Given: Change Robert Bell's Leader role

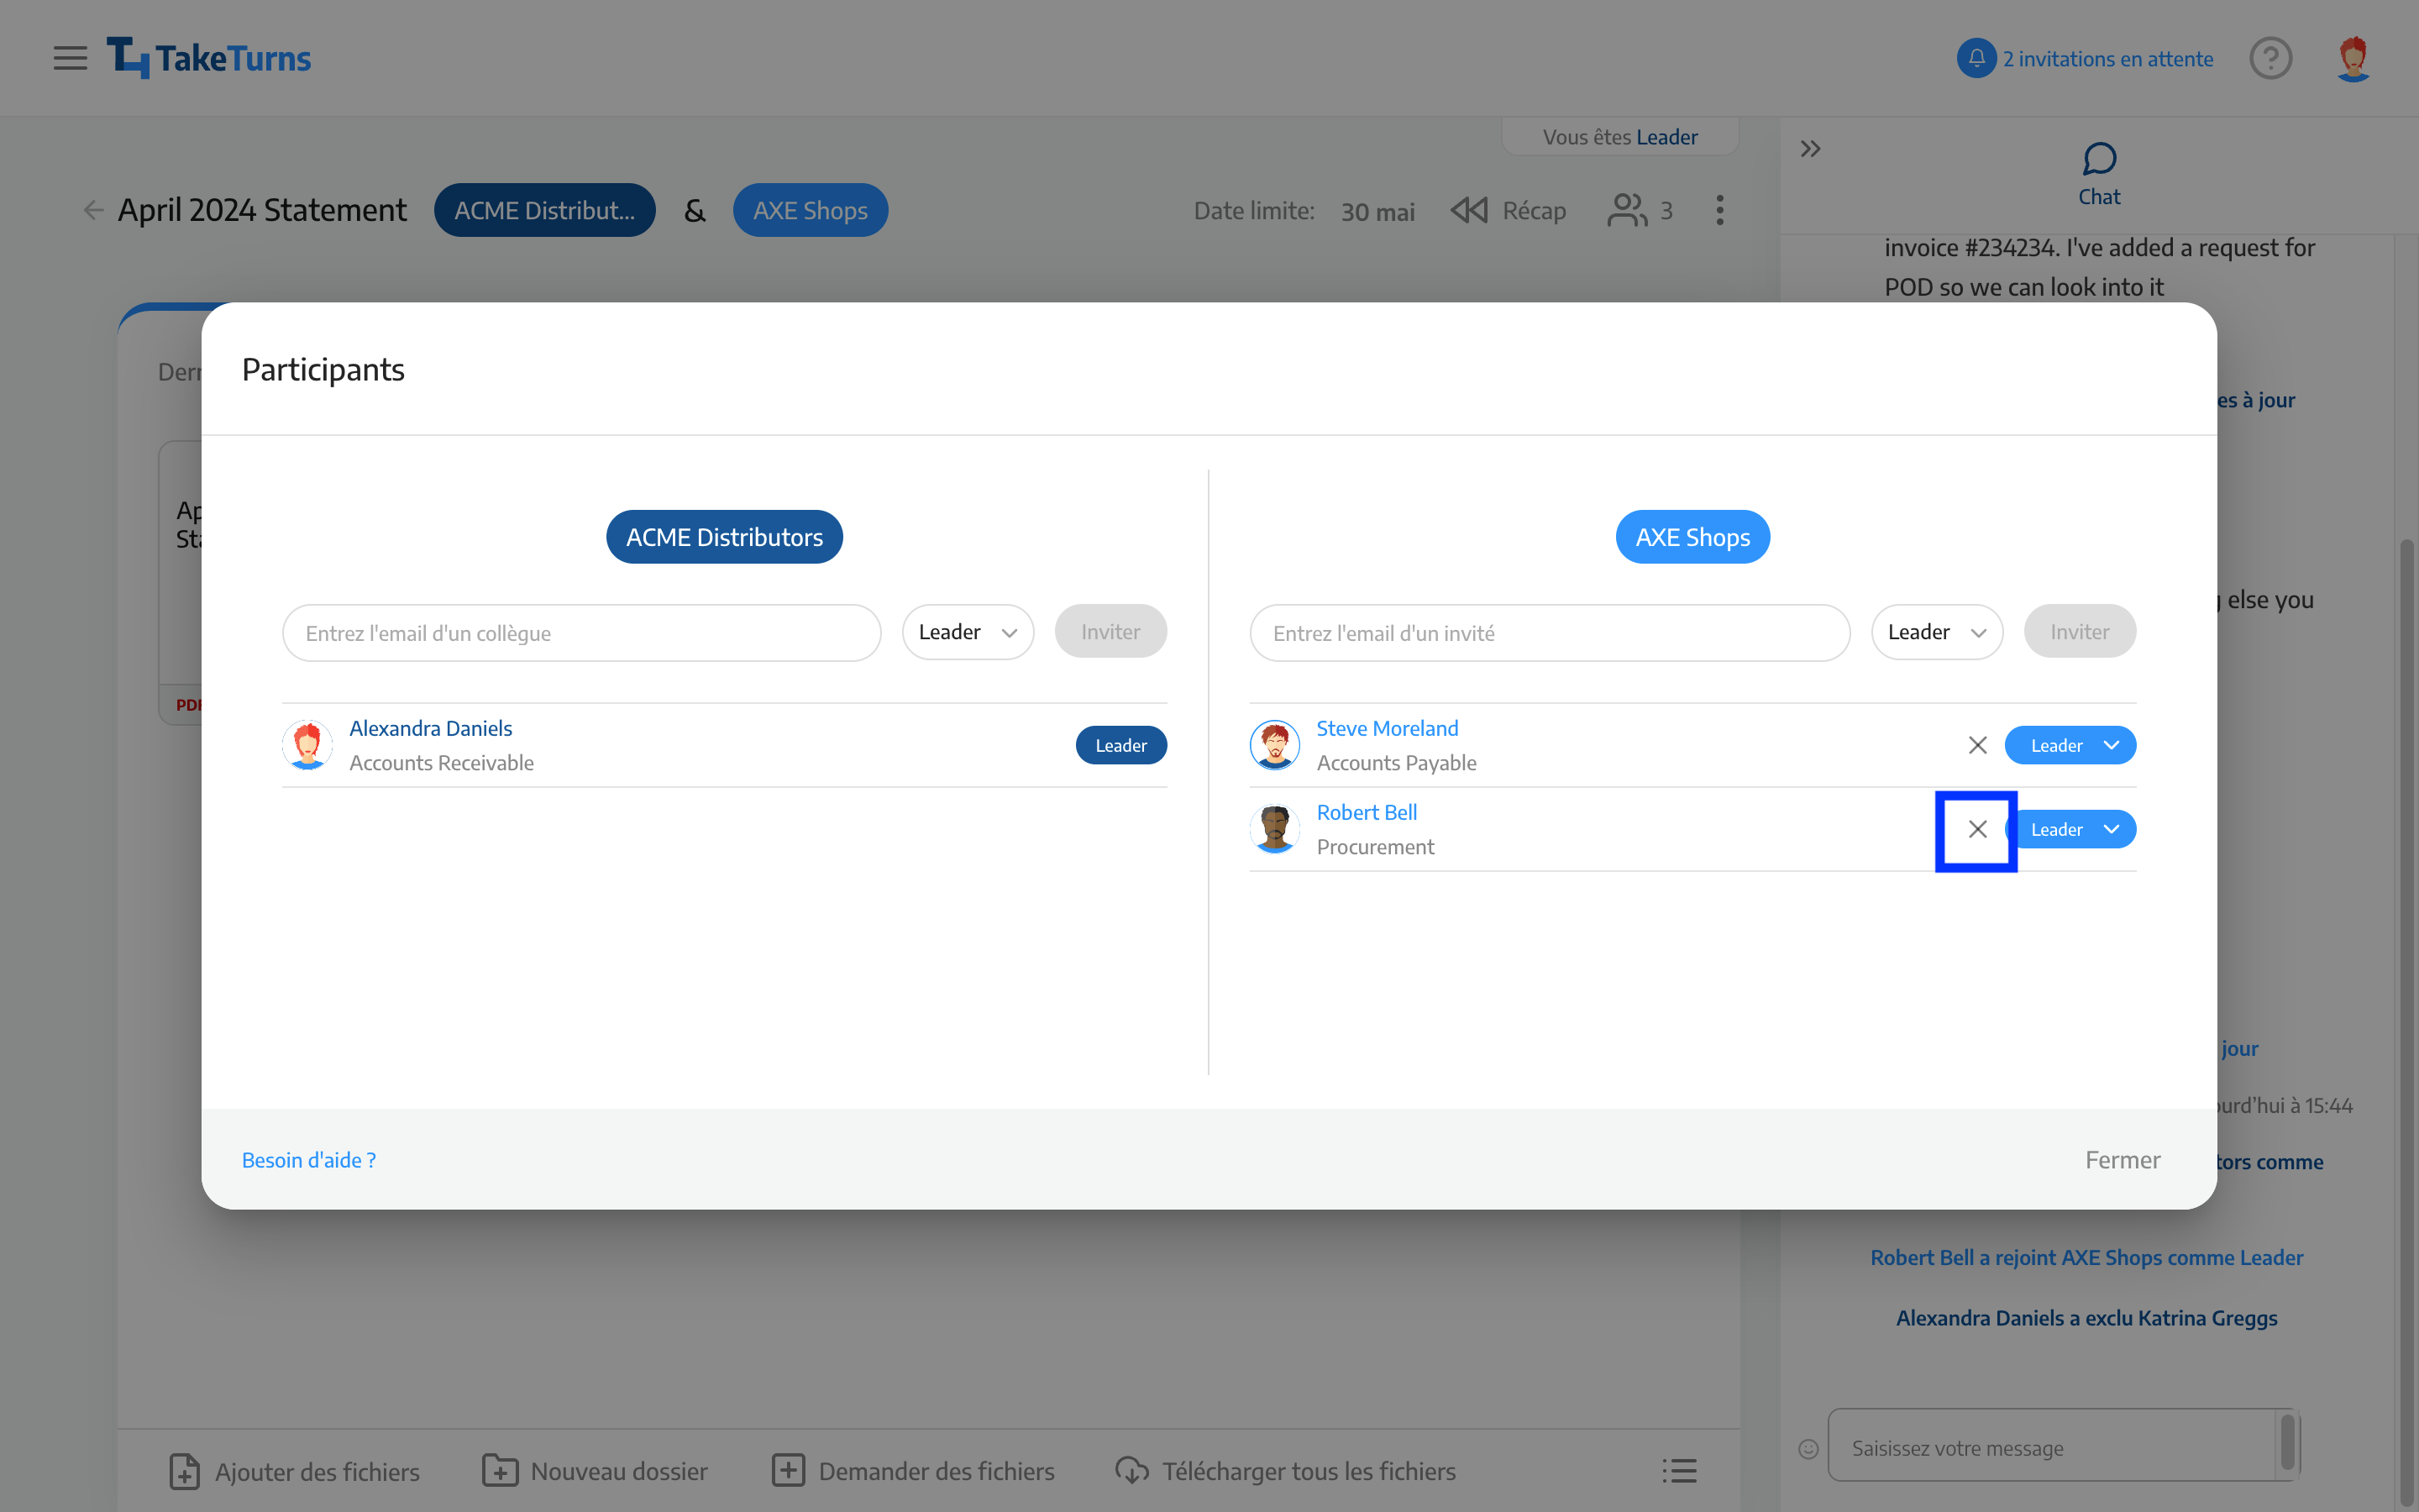Looking at the screenshot, I should tap(2070, 829).
